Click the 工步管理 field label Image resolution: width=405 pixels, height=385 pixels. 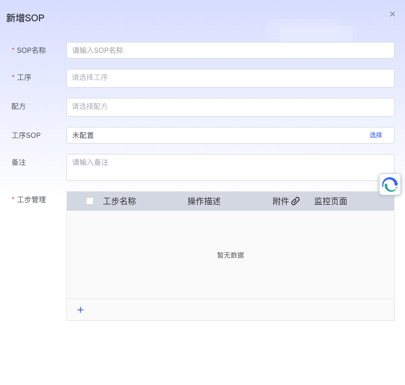(x=31, y=199)
